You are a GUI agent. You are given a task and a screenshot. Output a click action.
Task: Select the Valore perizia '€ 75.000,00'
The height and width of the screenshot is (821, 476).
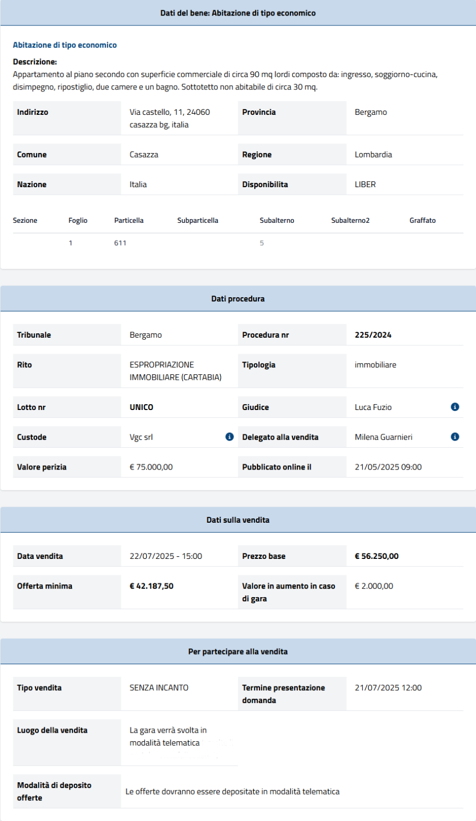pyautogui.click(x=152, y=467)
